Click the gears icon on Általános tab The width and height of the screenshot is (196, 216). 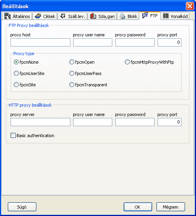coord(7,16)
